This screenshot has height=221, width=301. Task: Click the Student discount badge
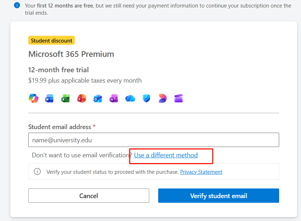coord(51,40)
